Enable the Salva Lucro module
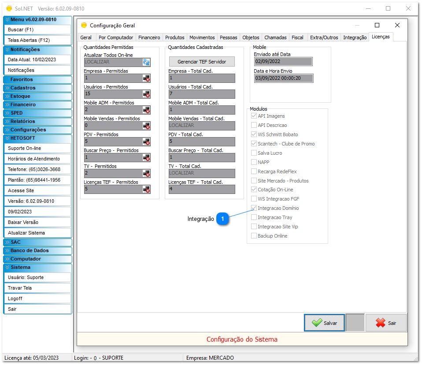 coord(254,153)
